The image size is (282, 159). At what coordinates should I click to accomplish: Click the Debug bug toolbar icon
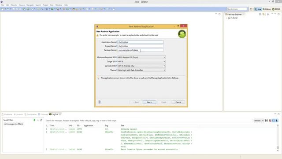(x=46, y=9)
